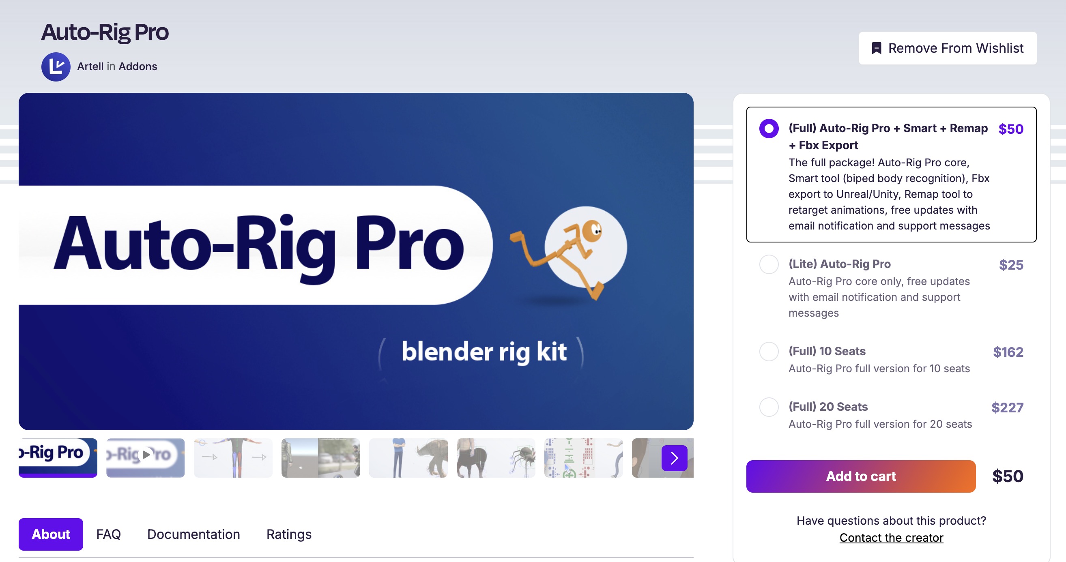The height and width of the screenshot is (562, 1066).
Task: Open the About tab
Action: pos(51,534)
